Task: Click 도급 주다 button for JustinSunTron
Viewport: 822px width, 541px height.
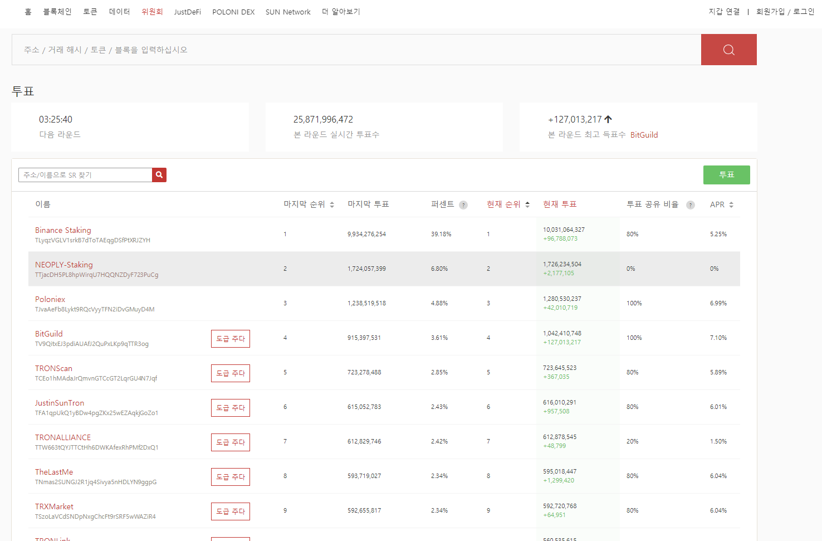Action: 231,408
